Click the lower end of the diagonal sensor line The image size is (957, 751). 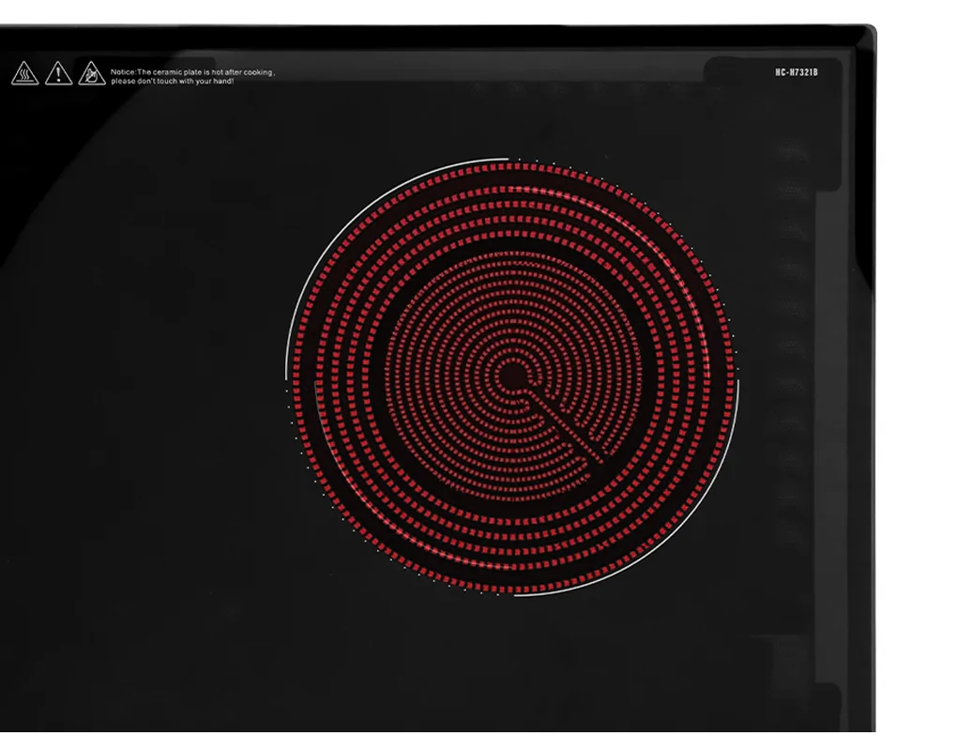tap(600, 458)
